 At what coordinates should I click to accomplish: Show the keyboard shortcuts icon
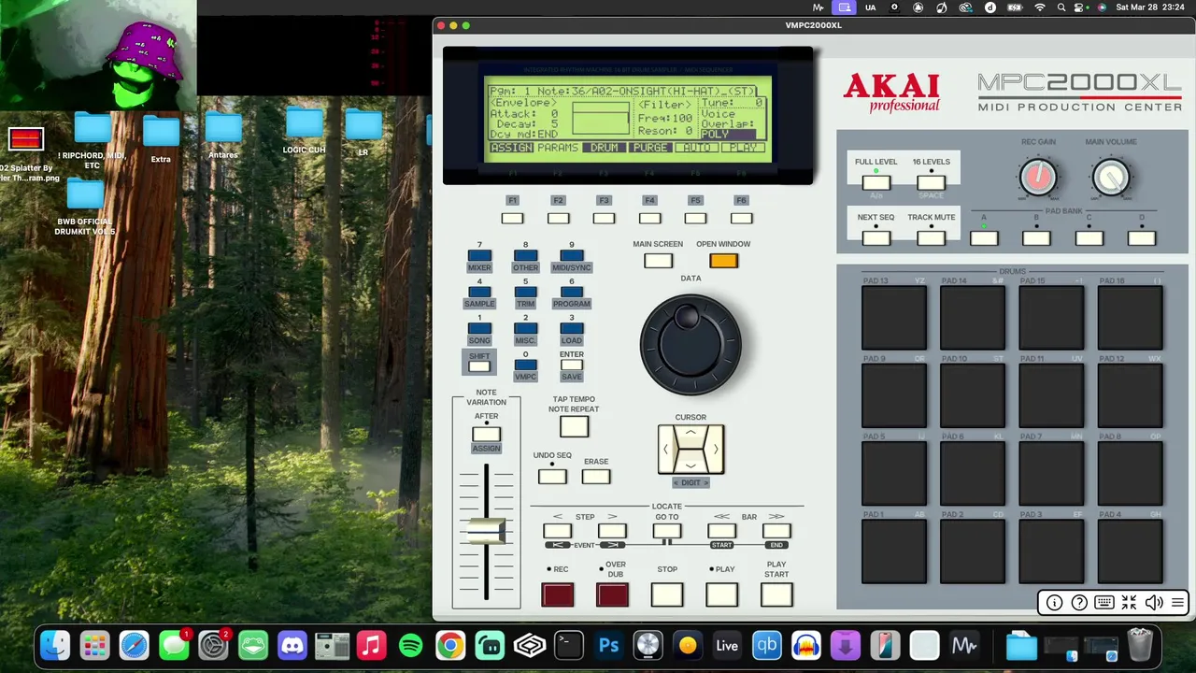point(1103,603)
